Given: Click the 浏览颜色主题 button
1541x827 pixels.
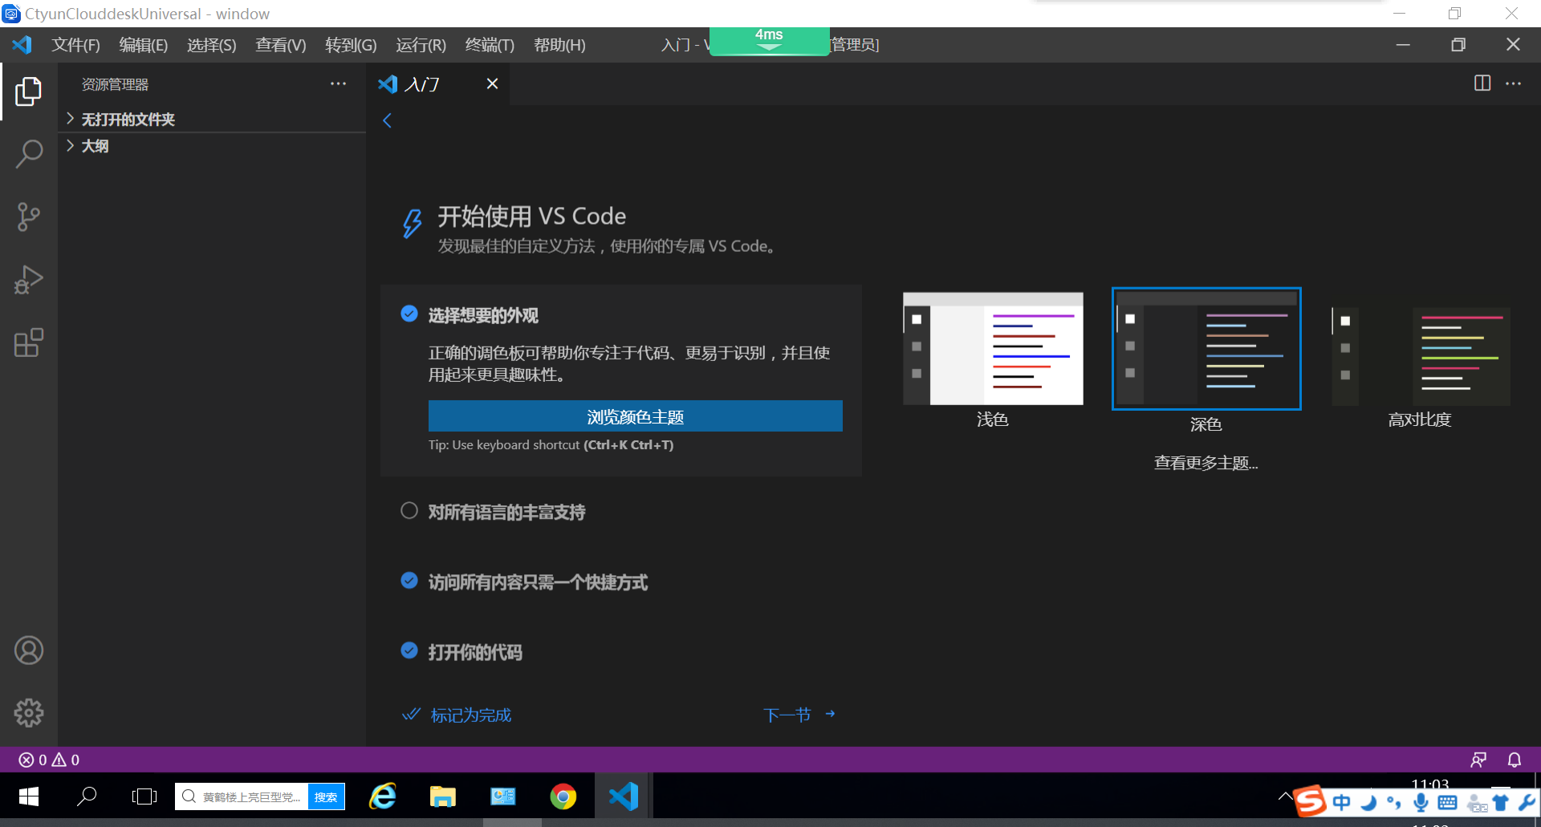Looking at the screenshot, I should (x=634, y=416).
